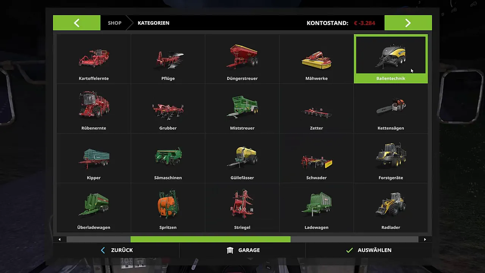Open the Düngerstreuer category

242,59
